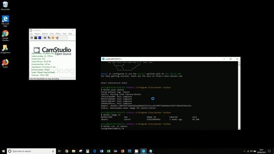
Task: Click the OneDrive cloud tray icon
Action: click(255, 151)
